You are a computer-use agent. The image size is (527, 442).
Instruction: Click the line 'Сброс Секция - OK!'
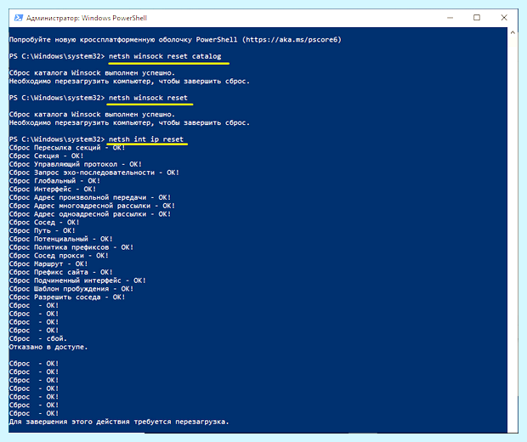tap(46, 156)
